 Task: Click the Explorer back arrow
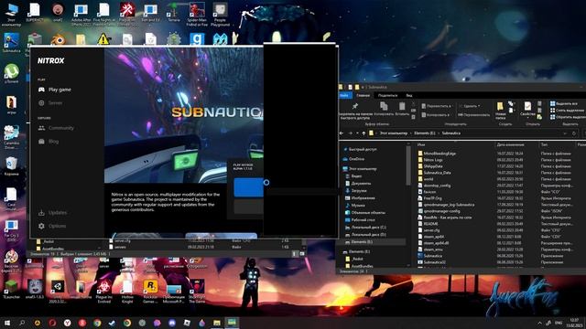pyautogui.click(x=342, y=133)
